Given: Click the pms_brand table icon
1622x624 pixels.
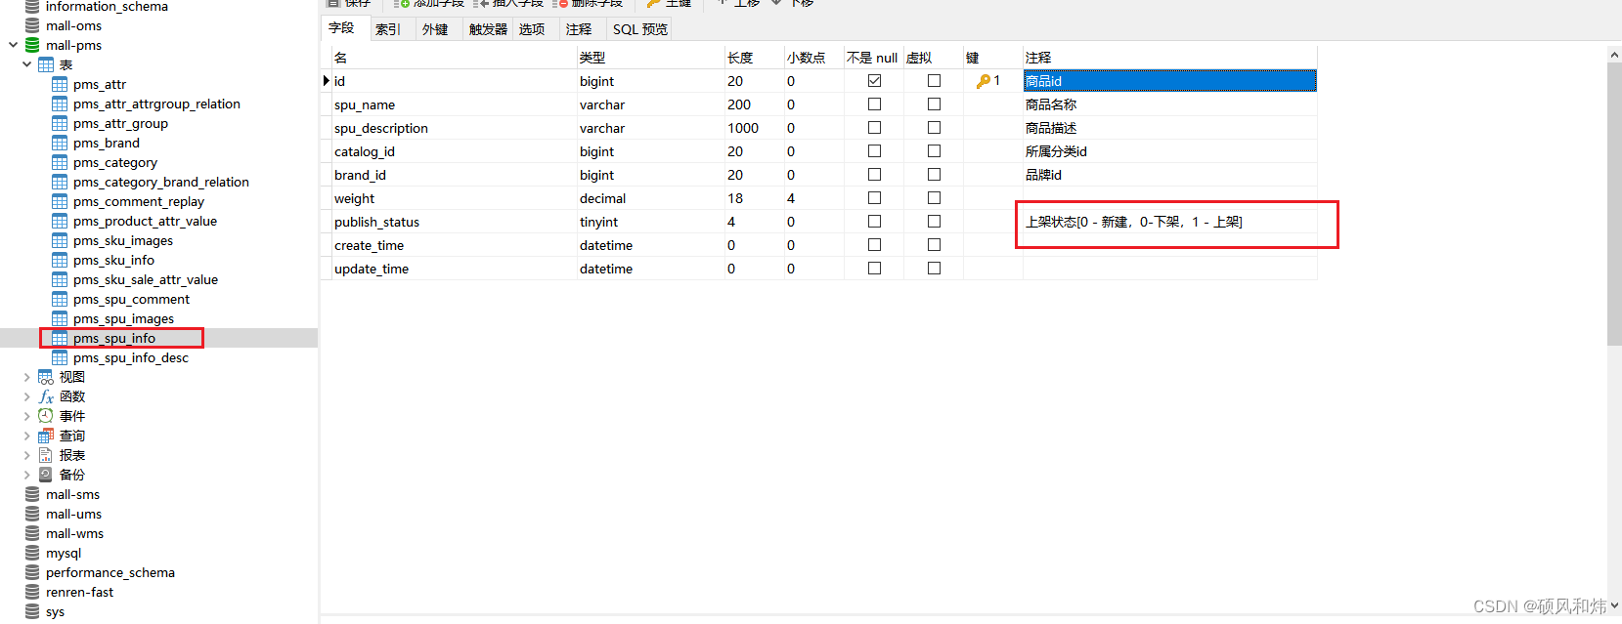Looking at the screenshot, I should [60, 143].
